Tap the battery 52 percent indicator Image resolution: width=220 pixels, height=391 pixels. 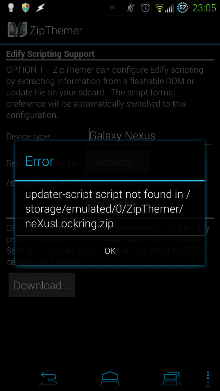pos(183,8)
